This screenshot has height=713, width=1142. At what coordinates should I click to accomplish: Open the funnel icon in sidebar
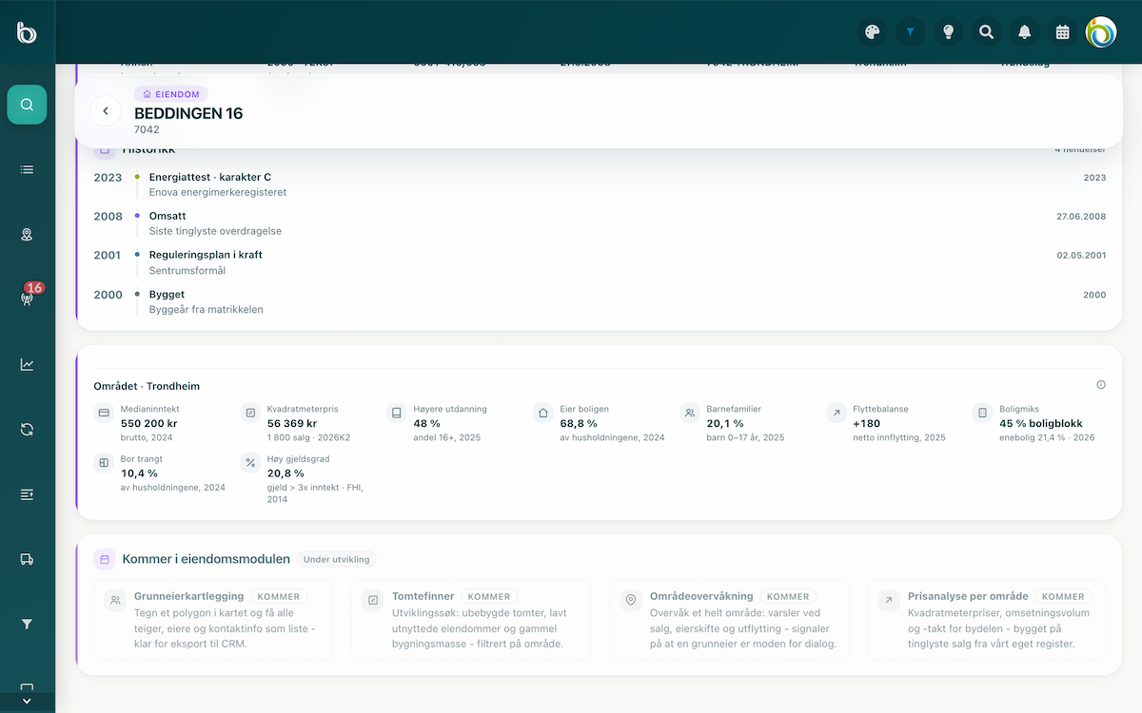[x=27, y=624]
